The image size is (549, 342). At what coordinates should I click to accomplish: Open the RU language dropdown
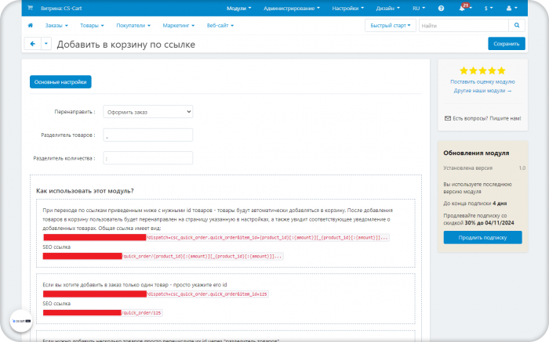419,8
